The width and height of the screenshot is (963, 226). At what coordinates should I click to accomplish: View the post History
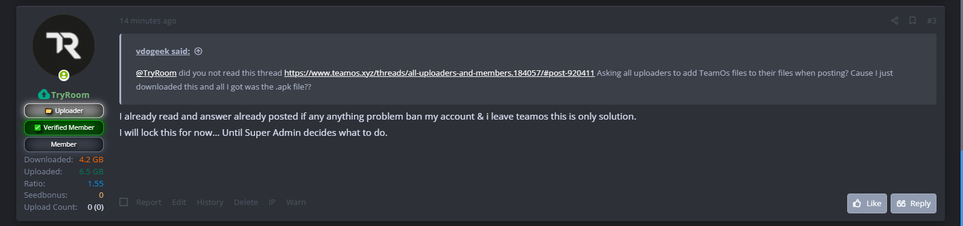click(210, 202)
